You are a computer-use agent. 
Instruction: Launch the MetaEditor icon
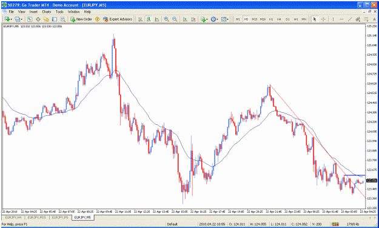tap(98, 19)
